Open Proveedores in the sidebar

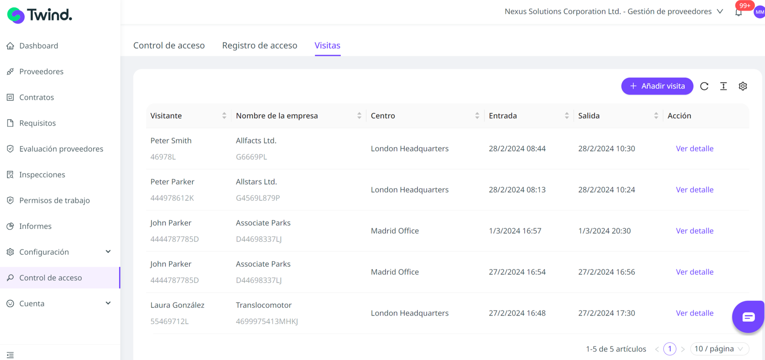point(41,72)
